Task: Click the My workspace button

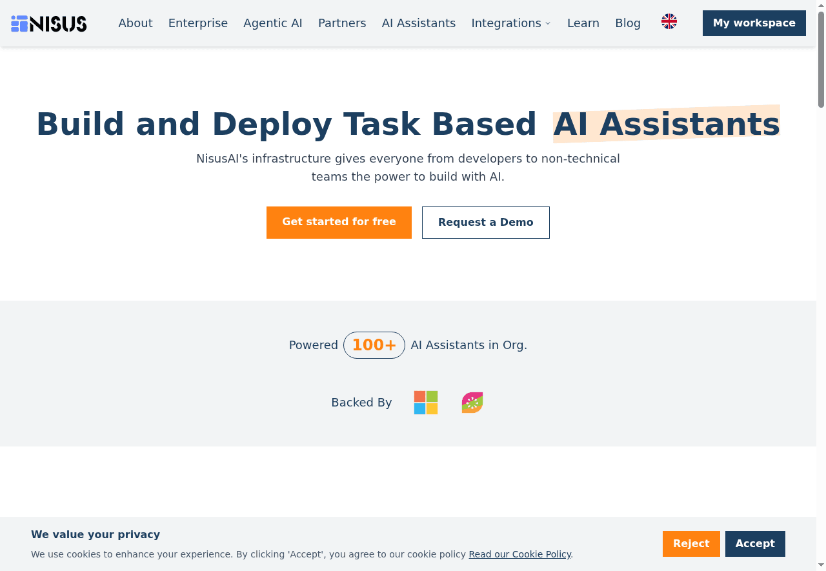Action: click(x=754, y=23)
